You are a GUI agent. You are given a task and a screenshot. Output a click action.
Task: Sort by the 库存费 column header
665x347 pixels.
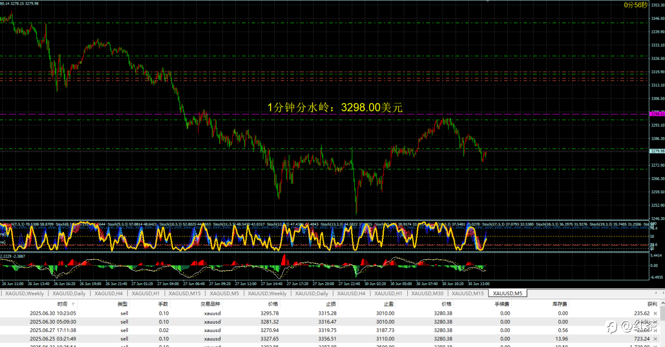[560, 304]
